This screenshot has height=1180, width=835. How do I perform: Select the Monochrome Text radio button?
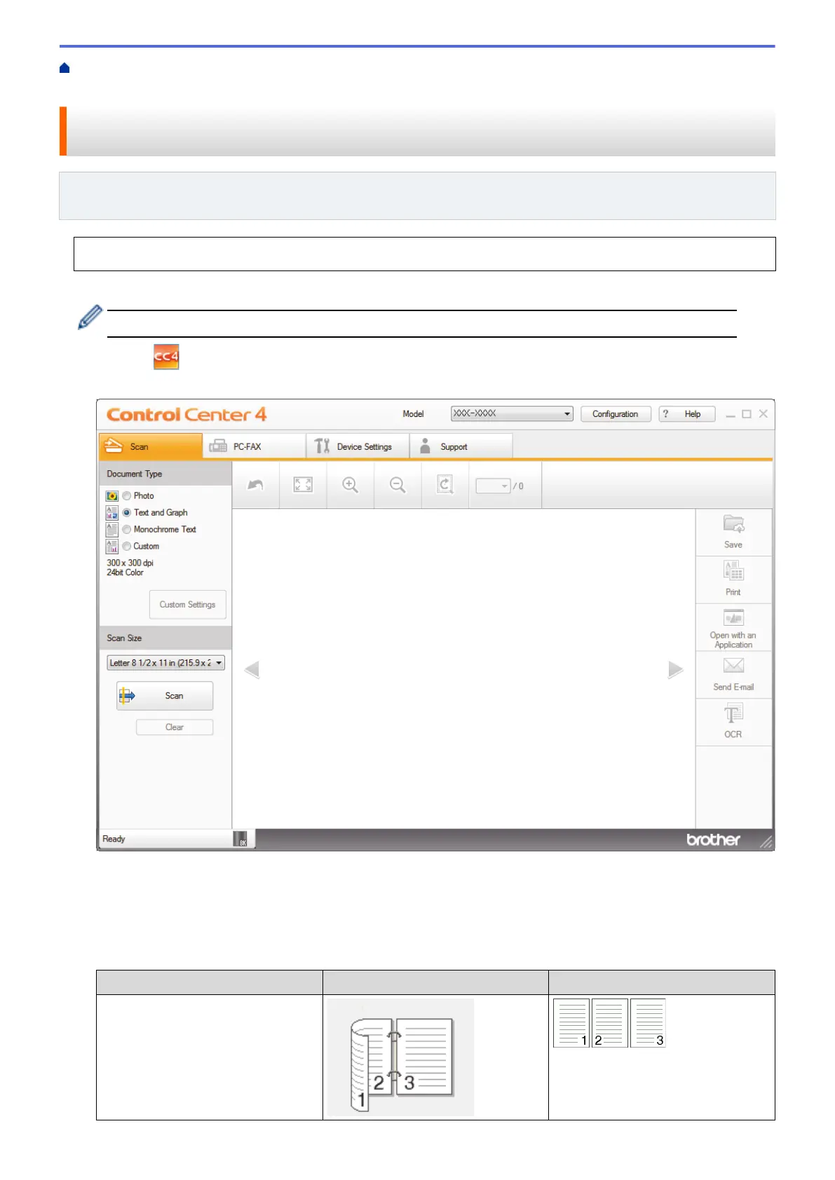127,529
